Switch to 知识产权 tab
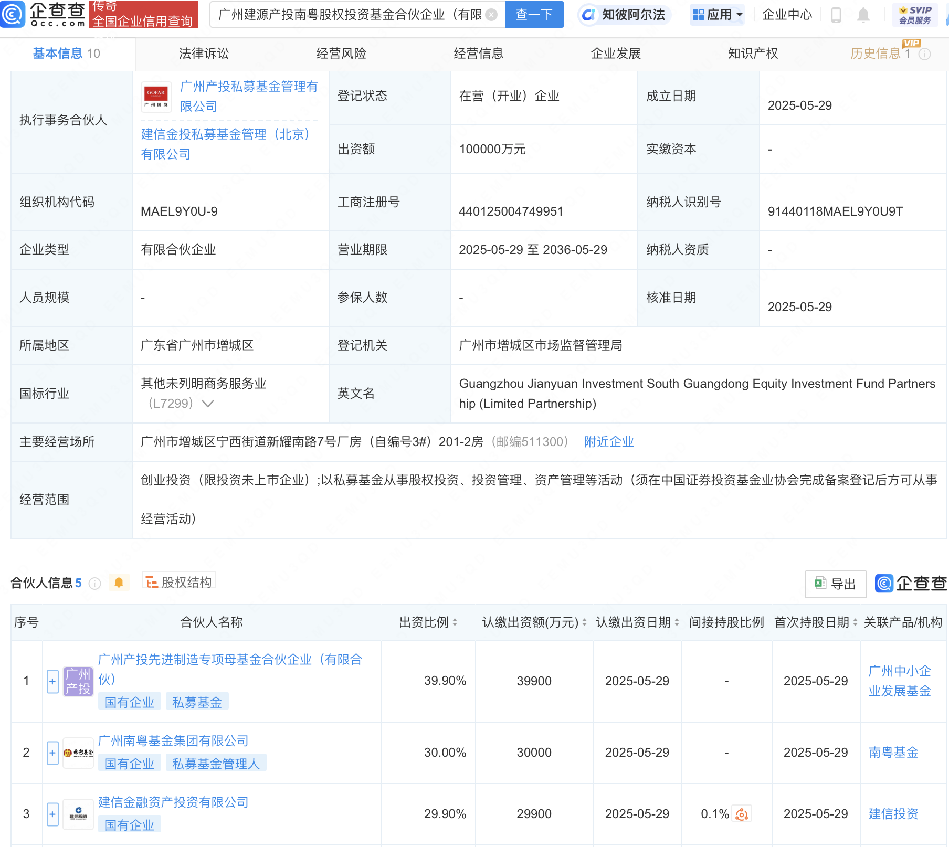The height and width of the screenshot is (847, 949). click(753, 54)
